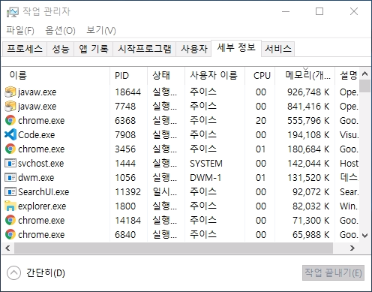The width and height of the screenshot is (372, 292).
Task: Sort by the 상태 column header
Action: pyautogui.click(x=166, y=75)
